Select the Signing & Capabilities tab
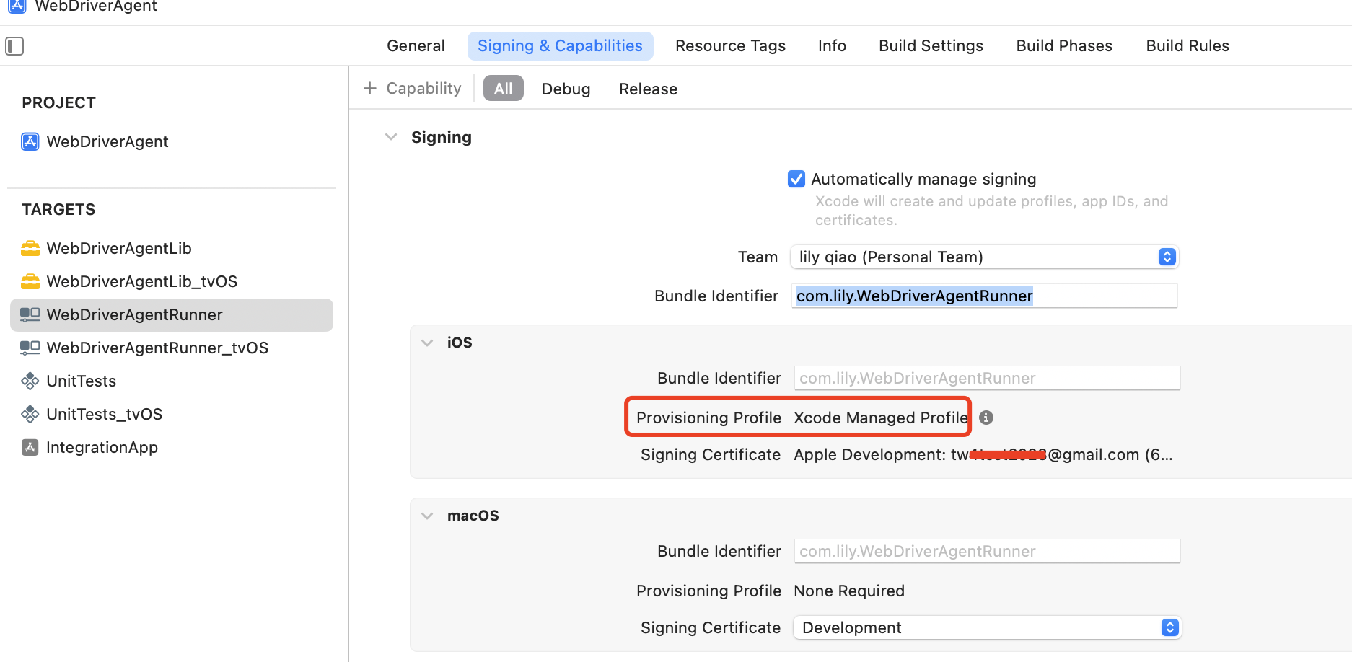Image resolution: width=1352 pixels, height=662 pixels. 560,46
